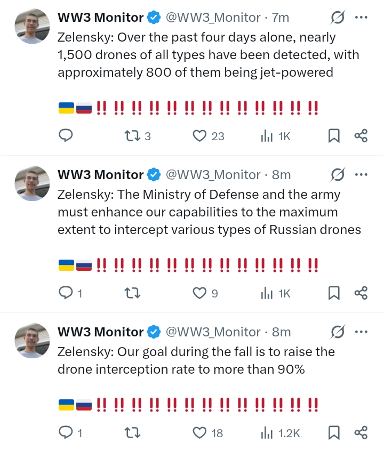
Task: Share the first tweet about drones detected
Action: coord(361,135)
